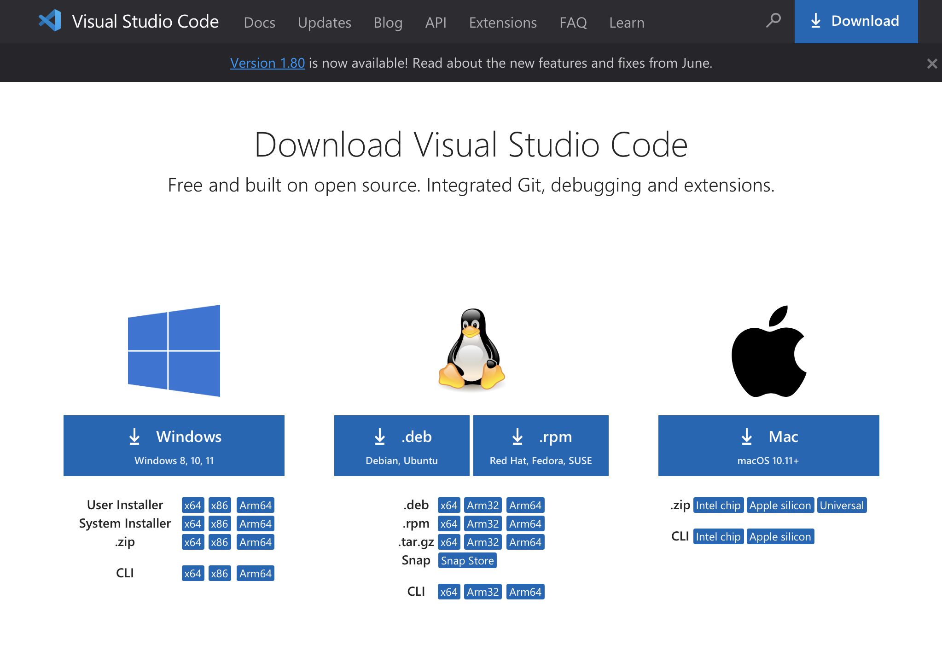The height and width of the screenshot is (651, 942).
Task: Download Linux CLI Arm32
Action: (x=483, y=592)
